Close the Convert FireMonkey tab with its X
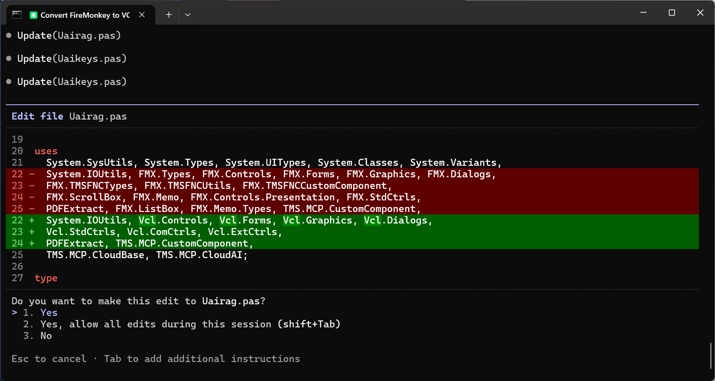Viewport: 715px width, 381px height. (x=142, y=14)
